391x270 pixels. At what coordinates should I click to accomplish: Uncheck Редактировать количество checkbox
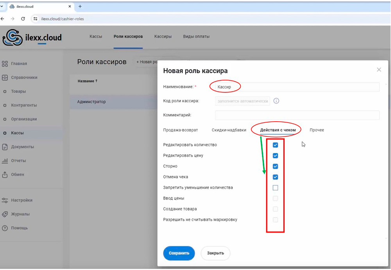[275, 145]
